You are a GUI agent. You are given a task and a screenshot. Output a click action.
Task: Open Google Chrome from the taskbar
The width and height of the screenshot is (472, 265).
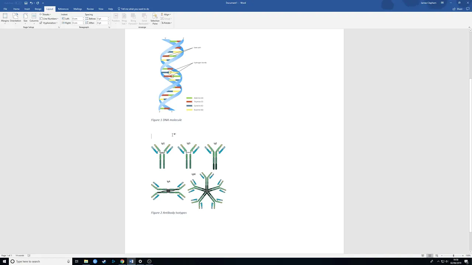(x=122, y=261)
